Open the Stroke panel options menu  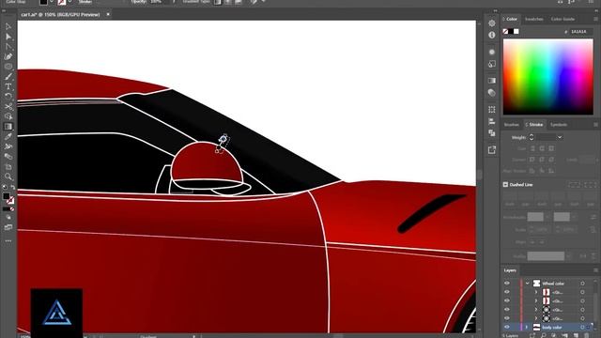[595, 125]
